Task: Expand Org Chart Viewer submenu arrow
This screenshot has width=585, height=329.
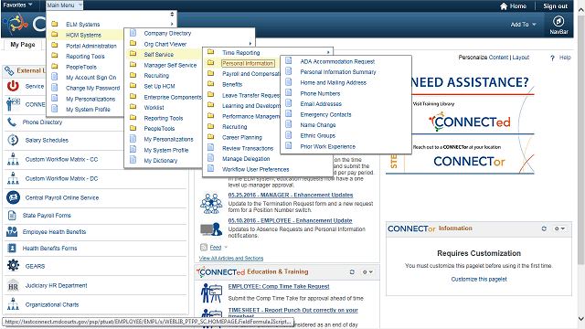Action: [250, 44]
